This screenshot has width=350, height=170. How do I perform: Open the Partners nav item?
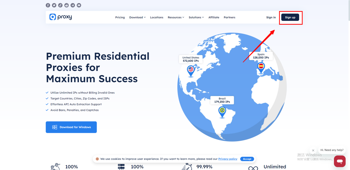230,17
